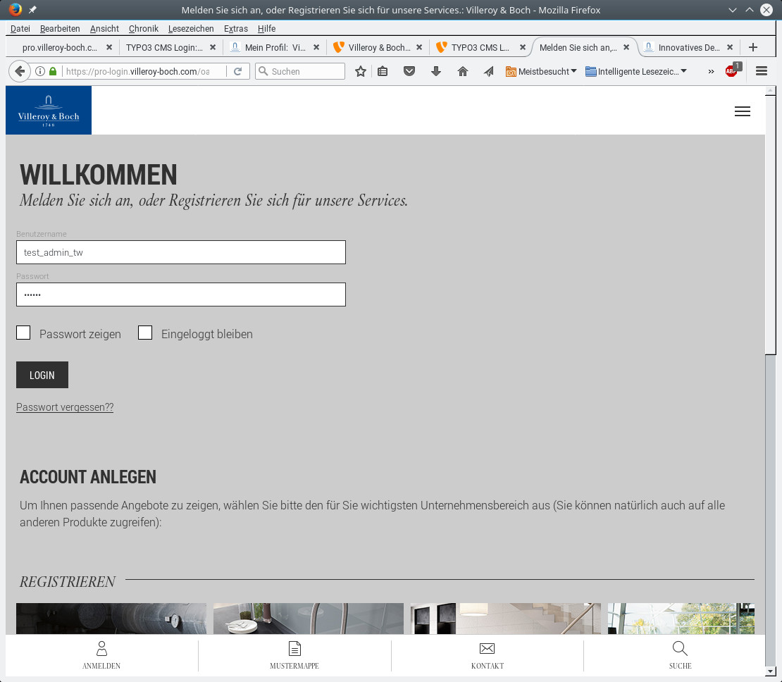Screen dimensions: 782x682
Task: Close the 'Mein Profil: Vi...' tab
Action: click(316, 47)
